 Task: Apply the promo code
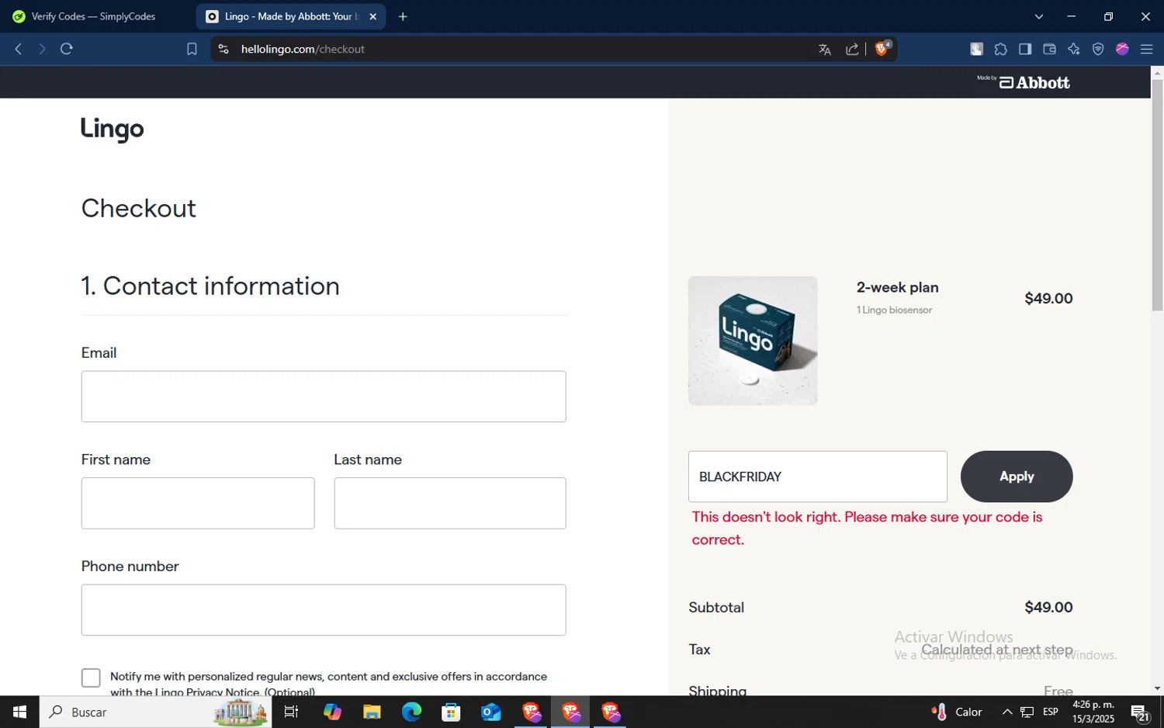coord(1017,477)
